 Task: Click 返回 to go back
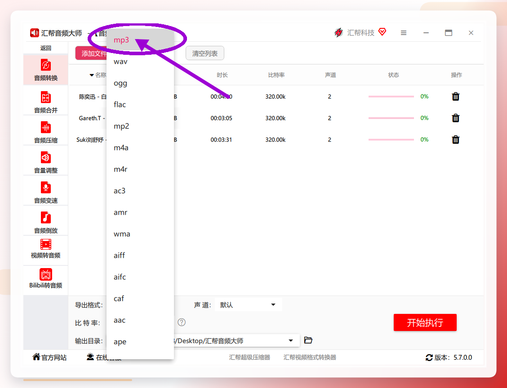pyautogui.click(x=45, y=48)
